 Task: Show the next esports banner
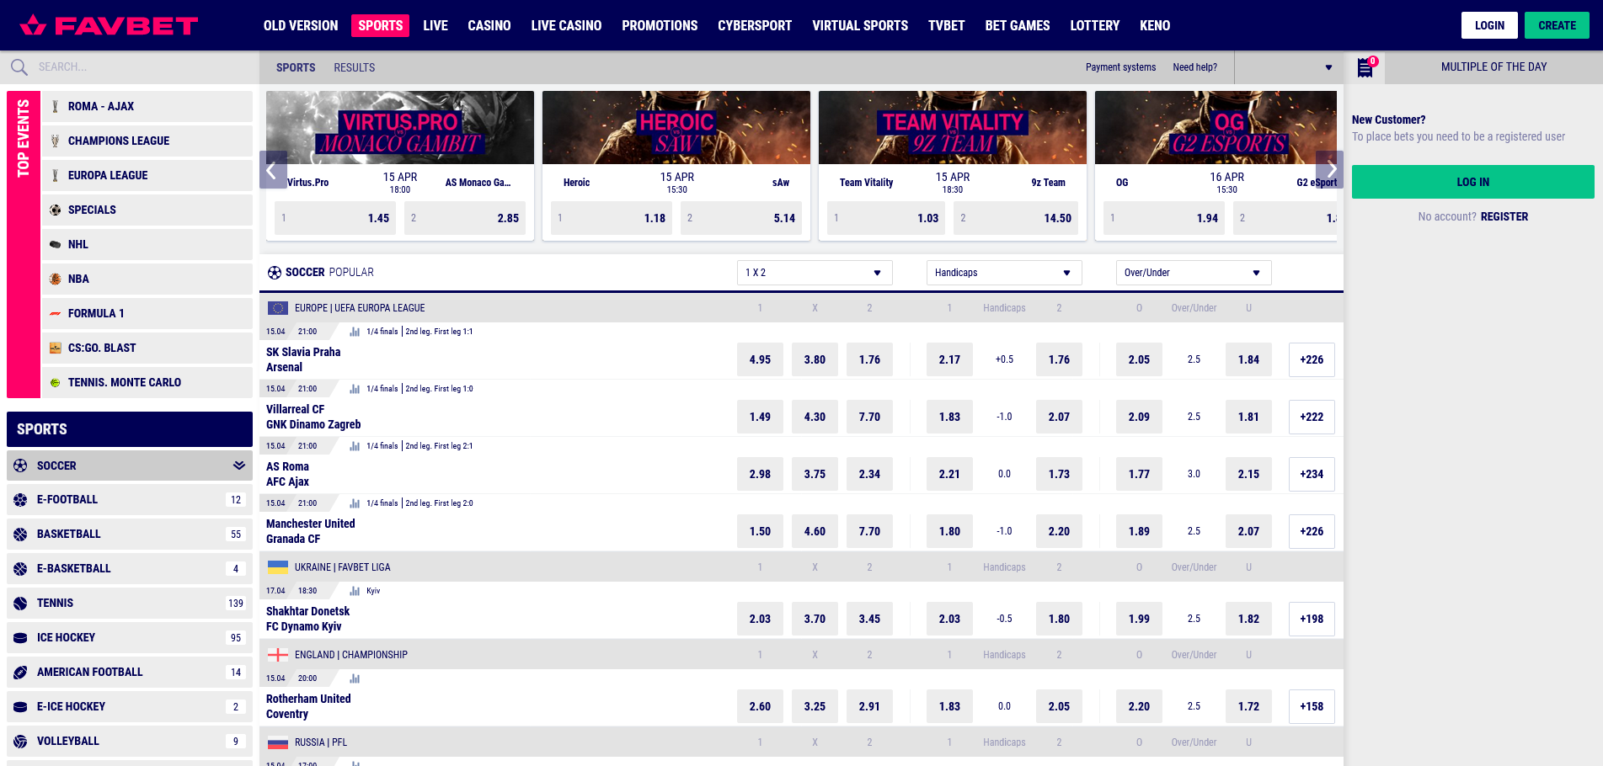(x=1330, y=170)
